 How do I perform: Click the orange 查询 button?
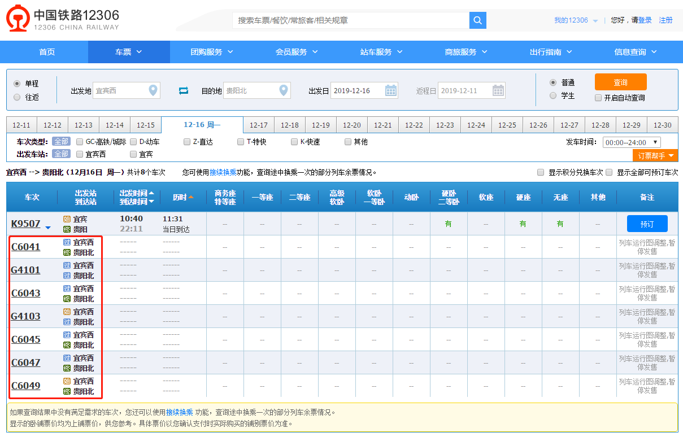tap(621, 82)
